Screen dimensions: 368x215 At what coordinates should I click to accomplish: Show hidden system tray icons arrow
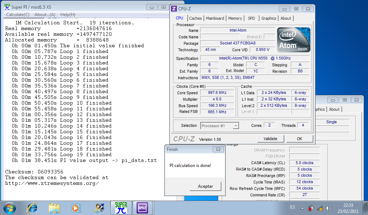point(302,208)
